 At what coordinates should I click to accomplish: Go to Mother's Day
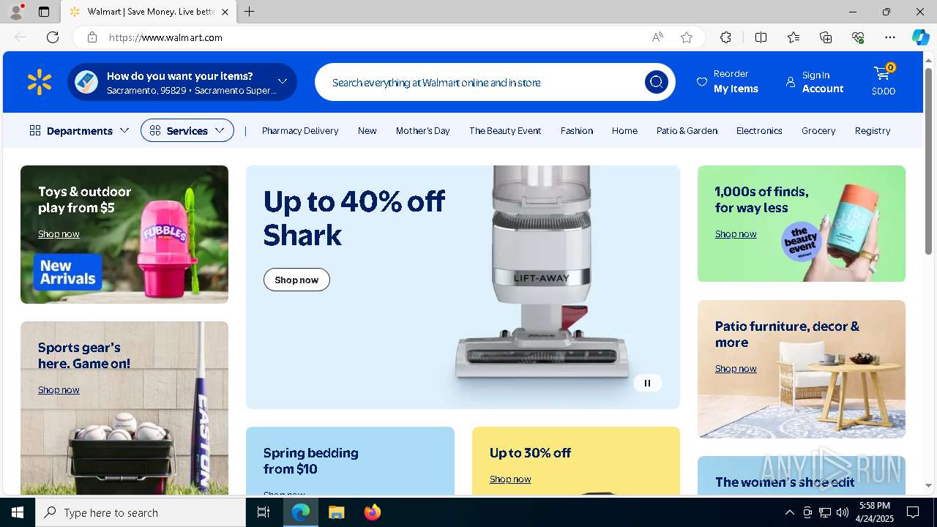423,130
